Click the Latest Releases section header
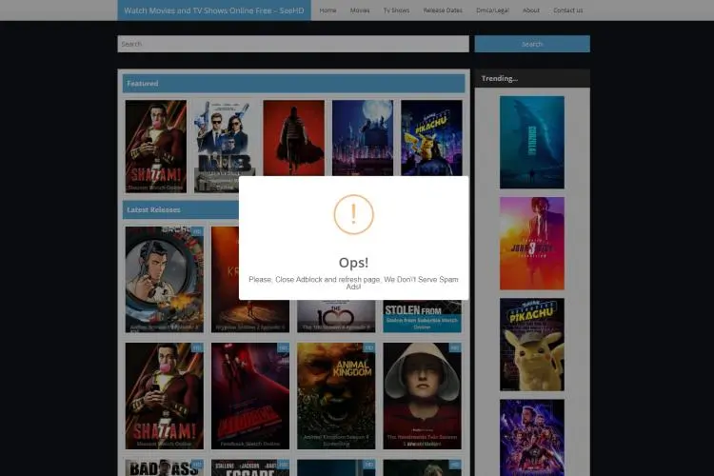The width and height of the screenshot is (714, 476). click(x=181, y=209)
